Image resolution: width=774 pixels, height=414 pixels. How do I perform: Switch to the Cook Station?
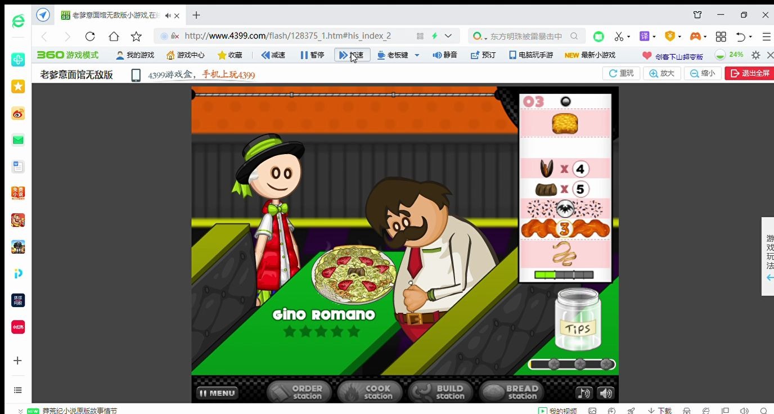click(x=371, y=391)
